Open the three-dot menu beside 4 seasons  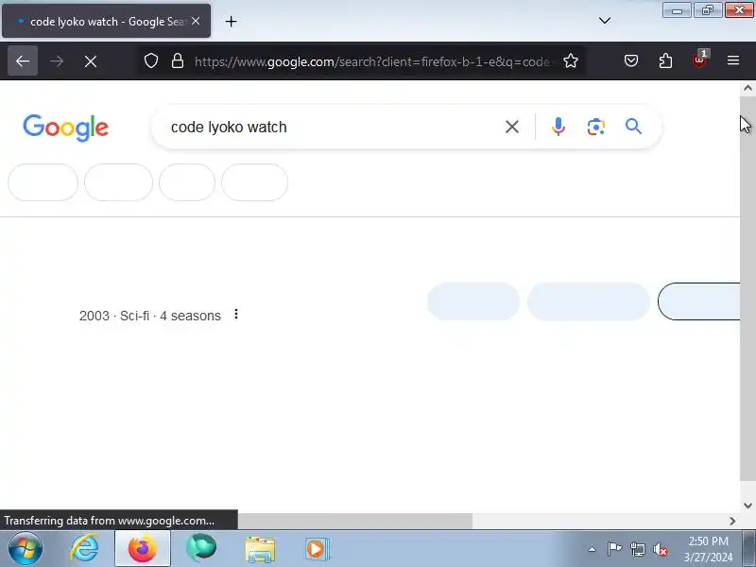[x=235, y=315]
